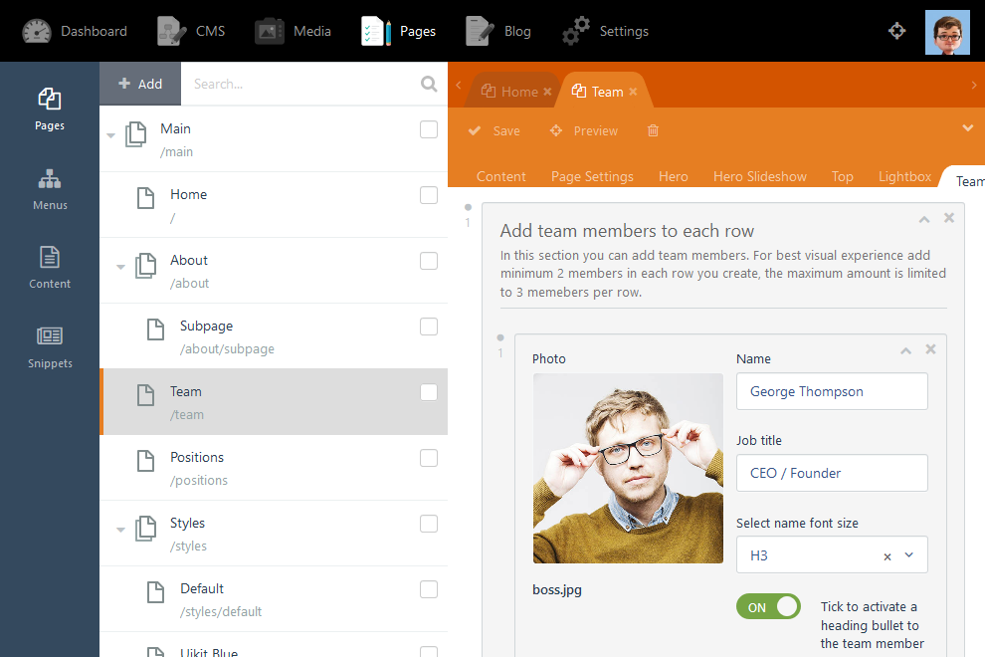Image resolution: width=985 pixels, height=657 pixels.
Task: Collapse the About page tree
Action: 120,267
